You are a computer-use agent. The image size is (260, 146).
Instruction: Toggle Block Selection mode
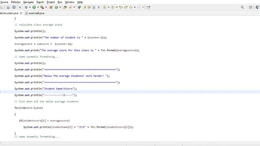click(94, 7)
